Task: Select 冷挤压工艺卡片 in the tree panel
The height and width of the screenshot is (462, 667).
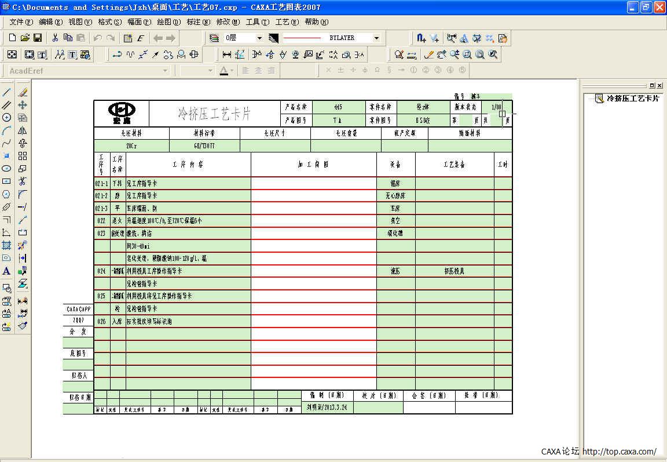Action: point(632,99)
